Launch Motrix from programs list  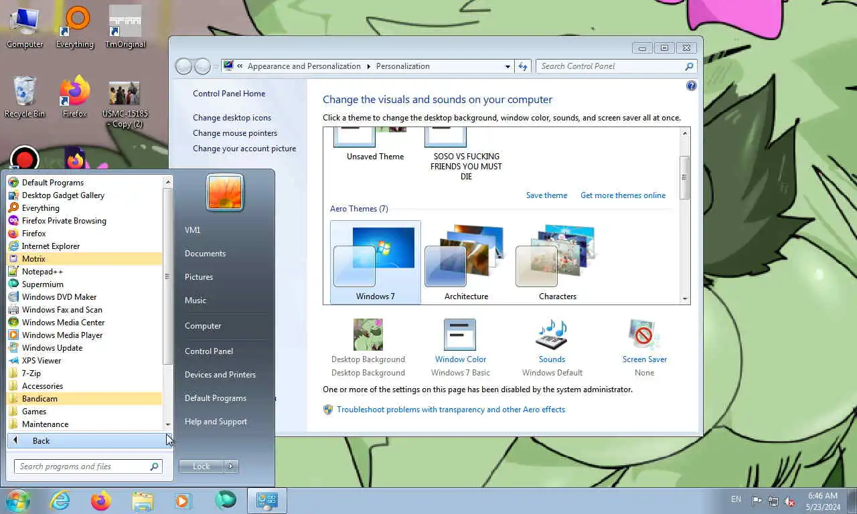[x=84, y=259]
